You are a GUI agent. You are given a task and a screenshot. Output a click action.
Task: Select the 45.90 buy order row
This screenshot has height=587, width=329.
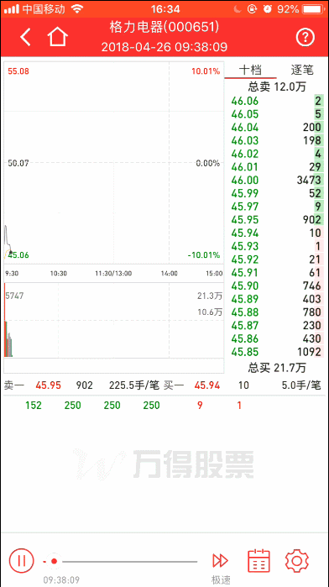(277, 286)
